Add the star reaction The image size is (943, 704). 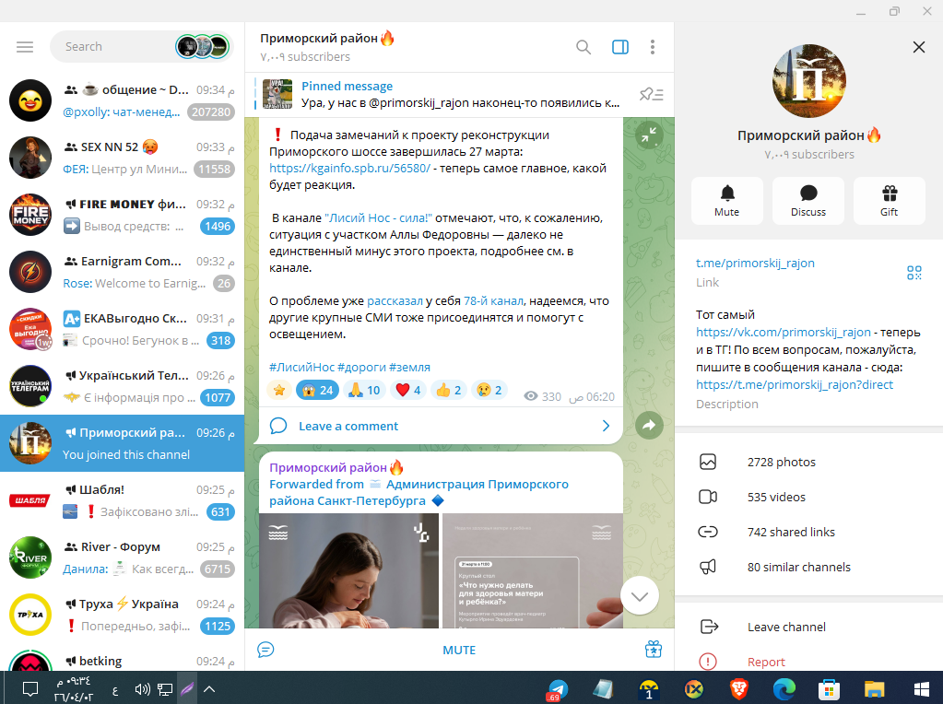coord(279,390)
